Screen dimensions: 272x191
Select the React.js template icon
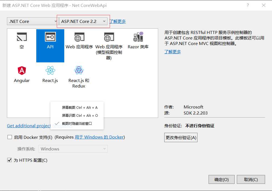pyautogui.click(x=50, y=70)
